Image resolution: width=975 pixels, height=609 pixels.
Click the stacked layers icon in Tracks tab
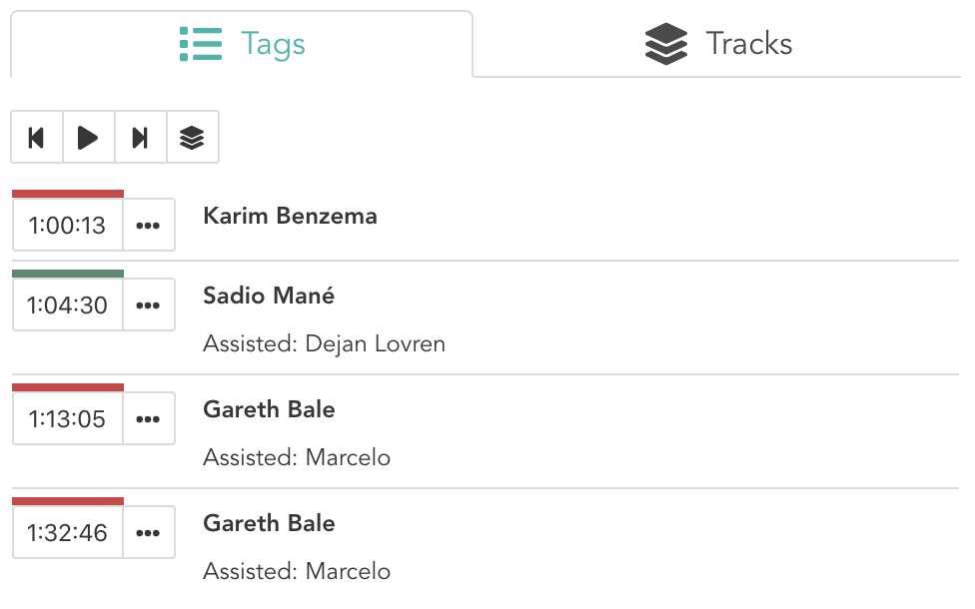665,45
